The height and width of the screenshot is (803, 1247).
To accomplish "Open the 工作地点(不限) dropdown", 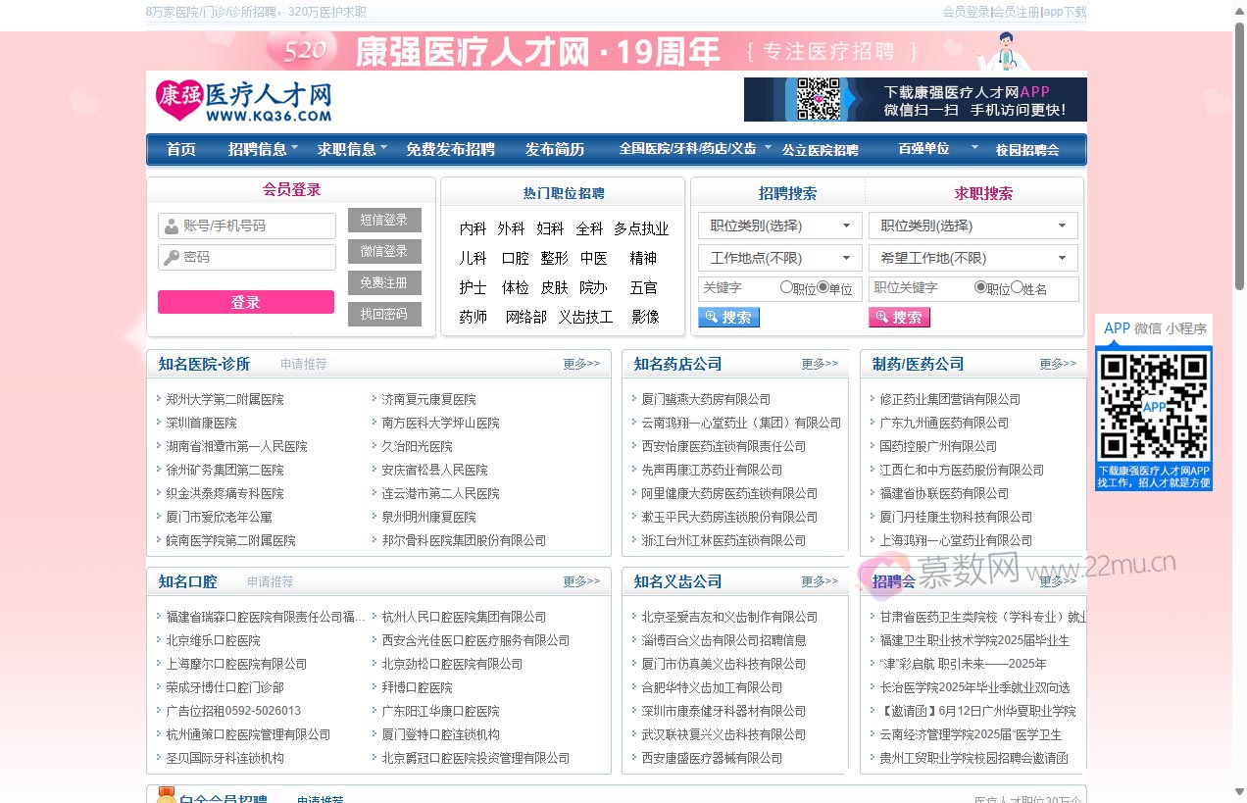I will tap(779, 257).
